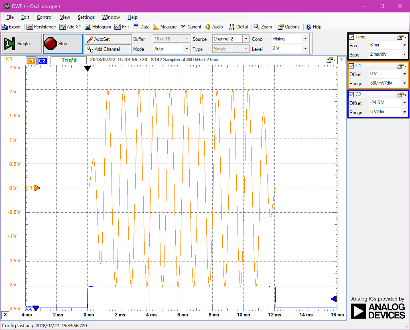
Task: Open the C1 Range dropdown
Action: 404,83
